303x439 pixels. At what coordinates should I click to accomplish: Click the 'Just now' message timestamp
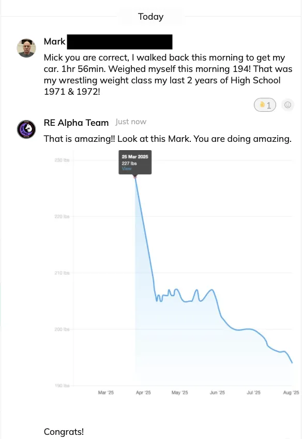[131, 122]
